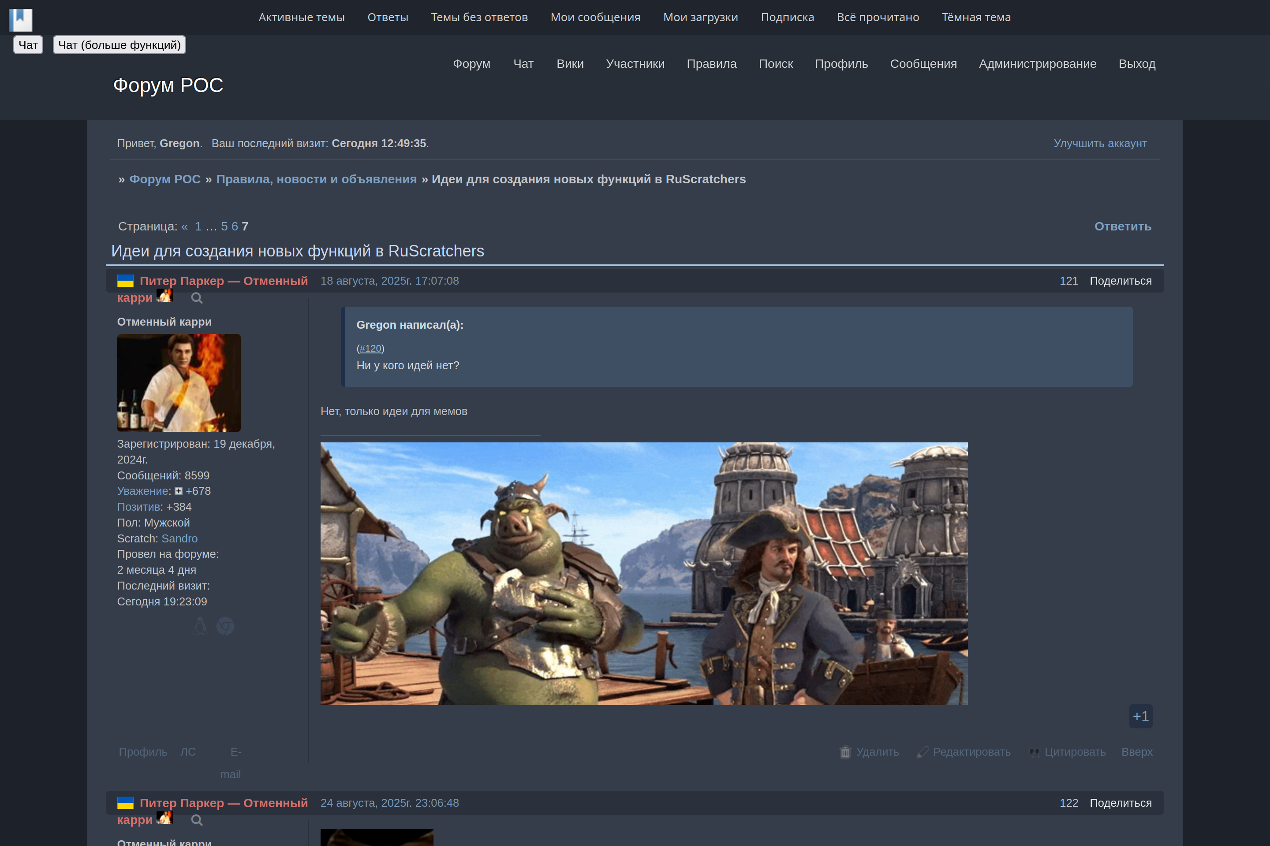The image size is (1270, 846).
Task: Click the search icon beside the first post's author
Action: coord(197,298)
